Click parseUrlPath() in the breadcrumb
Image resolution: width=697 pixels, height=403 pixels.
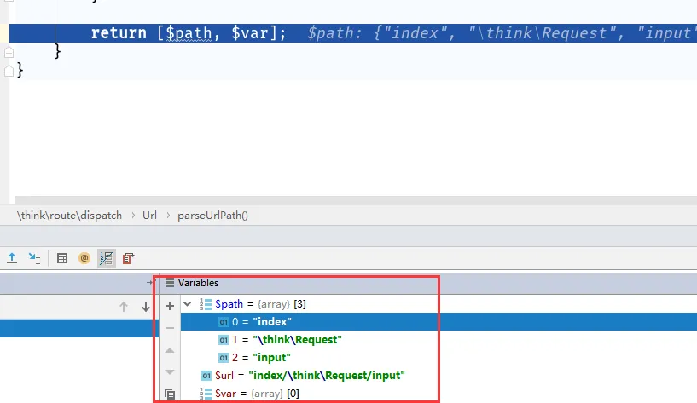(x=212, y=216)
